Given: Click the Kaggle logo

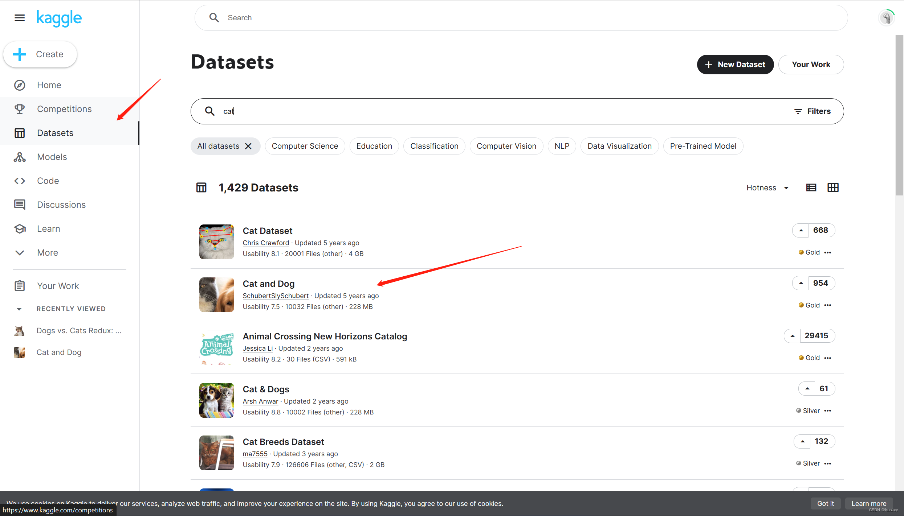Looking at the screenshot, I should coord(59,18).
